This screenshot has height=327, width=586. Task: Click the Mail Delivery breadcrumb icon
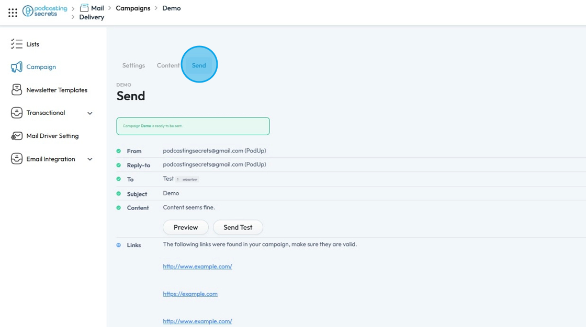[84, 8]
